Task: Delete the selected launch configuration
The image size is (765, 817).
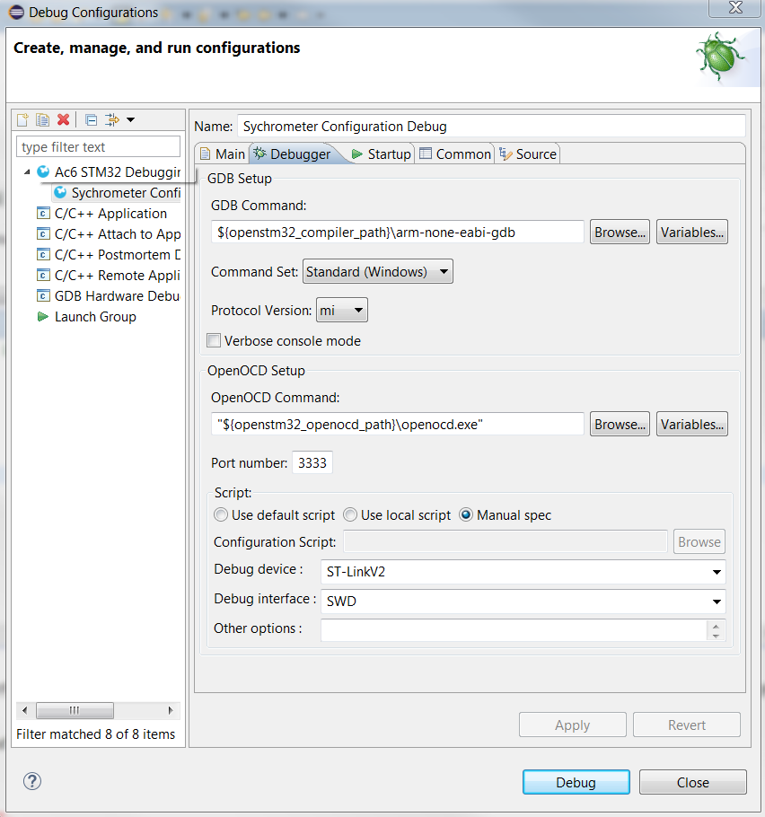Action: (63, 119)
